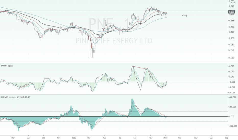
Task: Click the 0.125 price scale value
Action: tap(232, 32)
